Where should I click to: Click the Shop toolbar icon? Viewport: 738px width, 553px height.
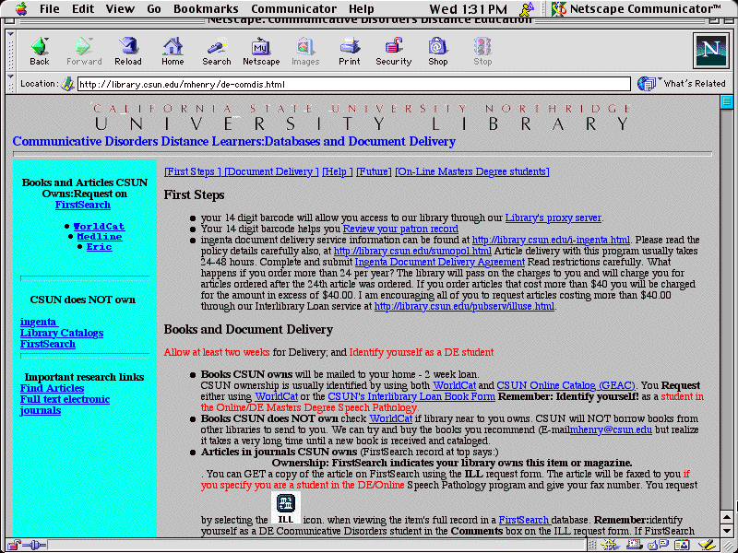coord(437,51)
